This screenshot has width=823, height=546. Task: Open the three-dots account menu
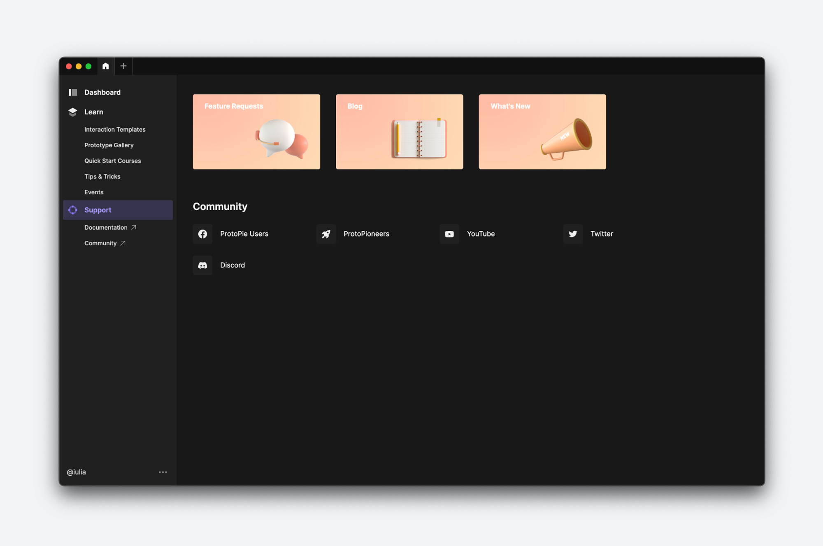163,472
